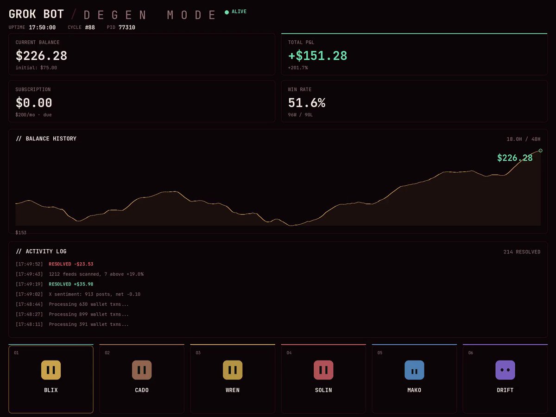Click the BLIX name label

coord(51,390)
